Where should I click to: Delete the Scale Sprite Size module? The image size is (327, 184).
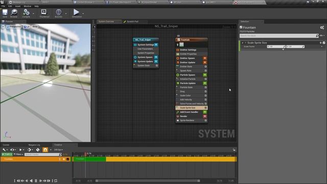click(x=321, y=43)
